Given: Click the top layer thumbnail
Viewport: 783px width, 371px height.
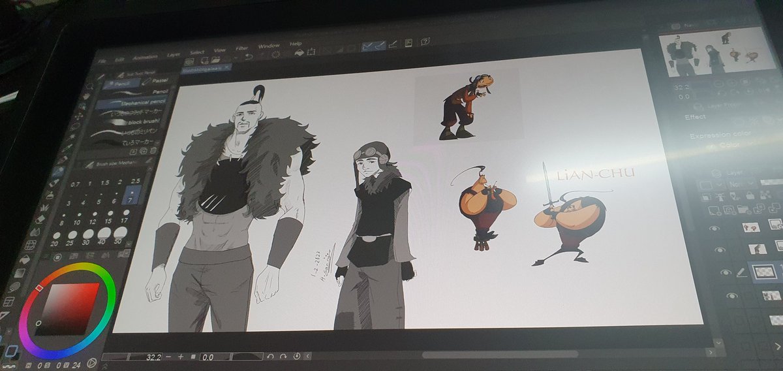Looking at the screenshot, I should click(x=752, y=227).
